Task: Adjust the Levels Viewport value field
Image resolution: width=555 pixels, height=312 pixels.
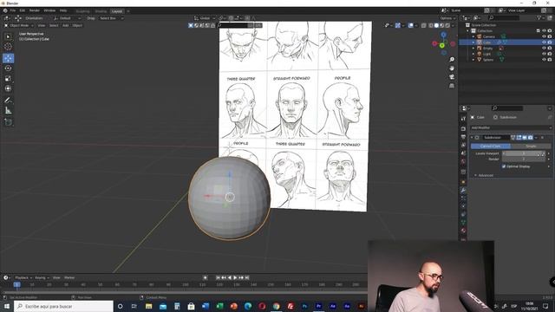Action: [524, 153]
